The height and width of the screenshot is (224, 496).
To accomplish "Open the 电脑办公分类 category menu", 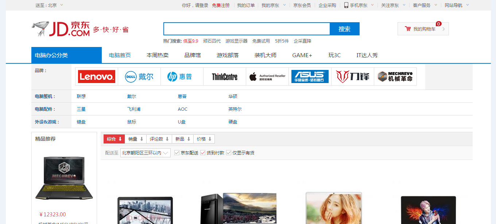I will [x=66, y=55].
